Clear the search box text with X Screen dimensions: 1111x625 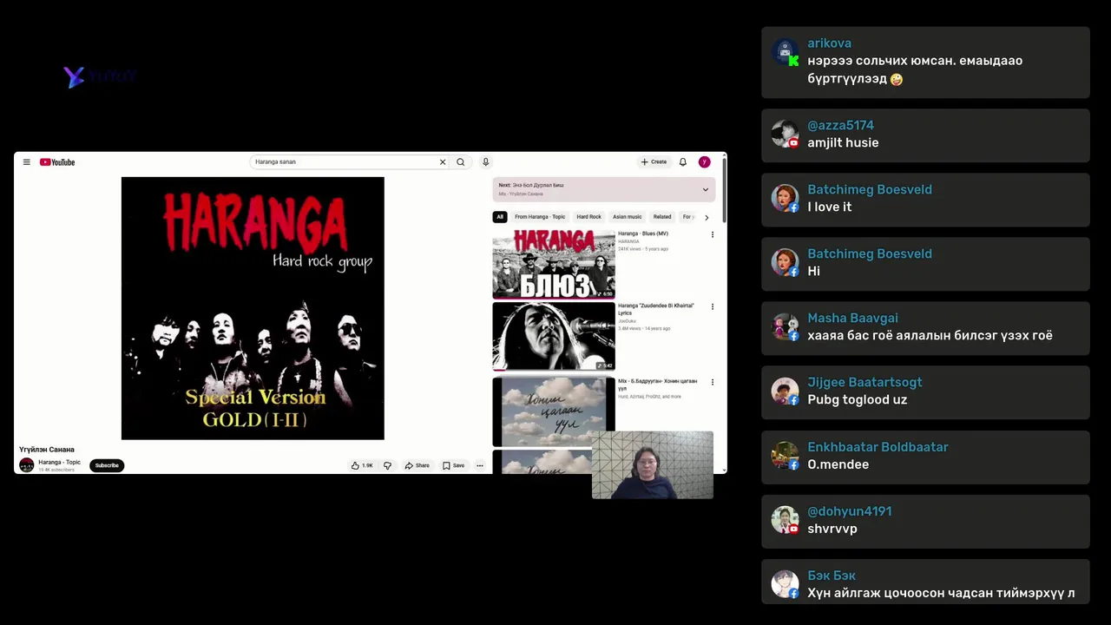[443, 162]
